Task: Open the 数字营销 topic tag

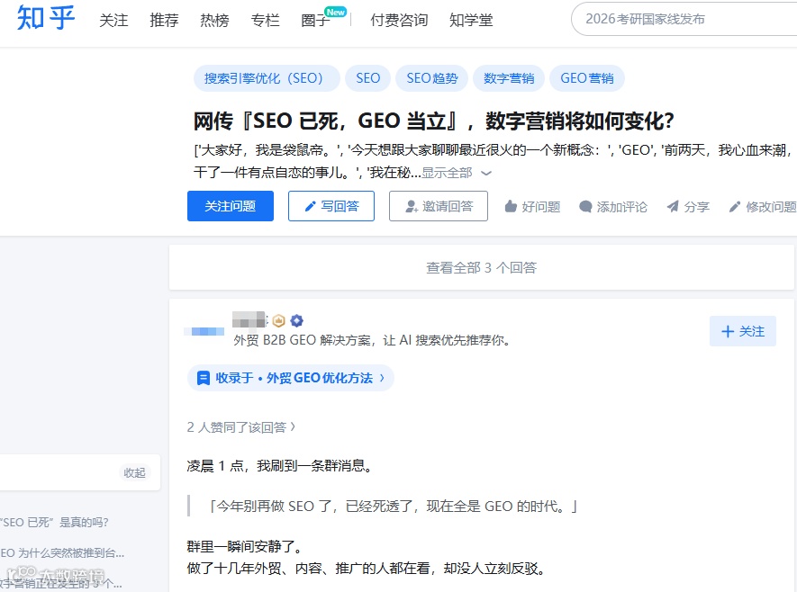Action: 509,78
